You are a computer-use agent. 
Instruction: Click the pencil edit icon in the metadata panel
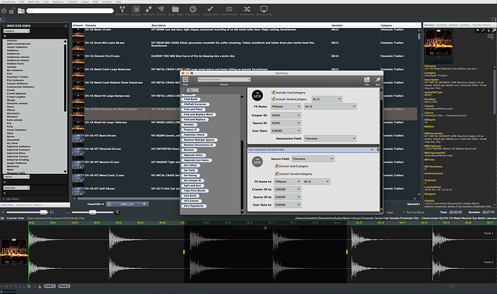(x=483, y=30)
